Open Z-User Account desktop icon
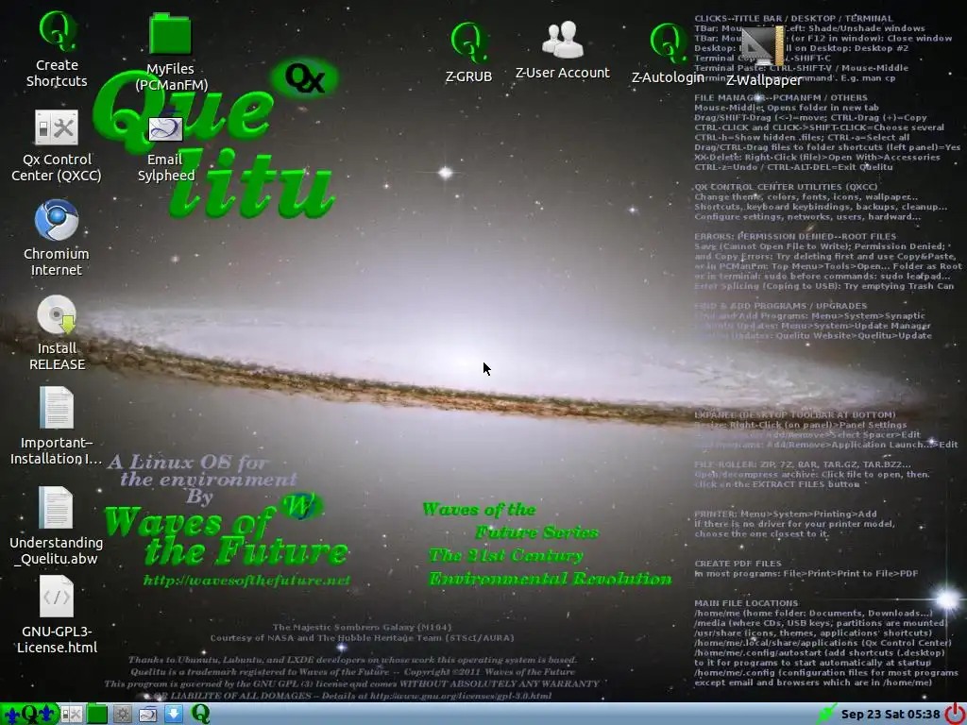Image resolution: width=967 pixels, height=725 pixels. (563, 40)
